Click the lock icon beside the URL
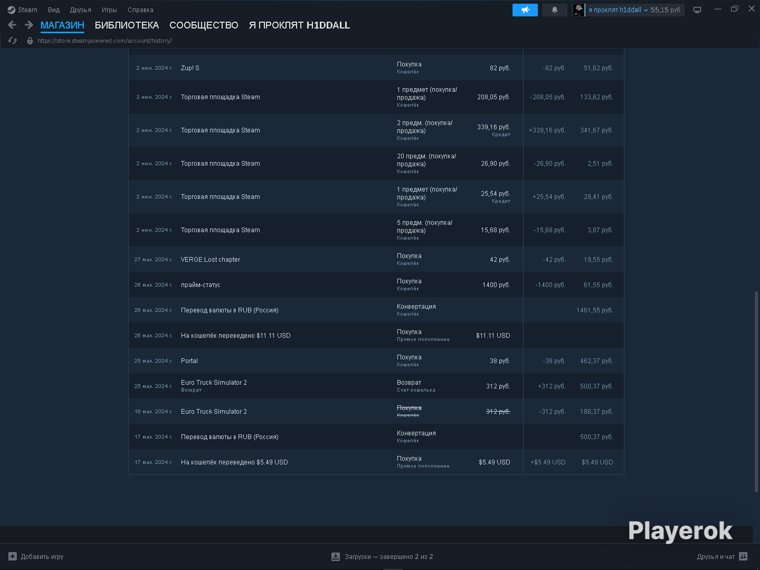The image size is (760, 570). coord(30,40)
